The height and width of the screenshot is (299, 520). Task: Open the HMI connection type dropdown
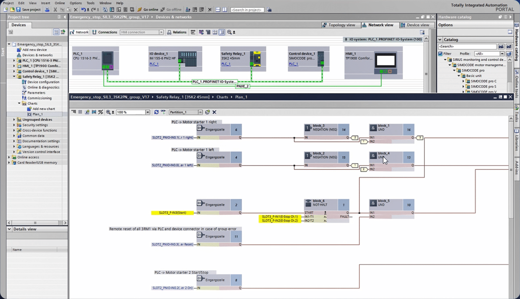(161, 32)
